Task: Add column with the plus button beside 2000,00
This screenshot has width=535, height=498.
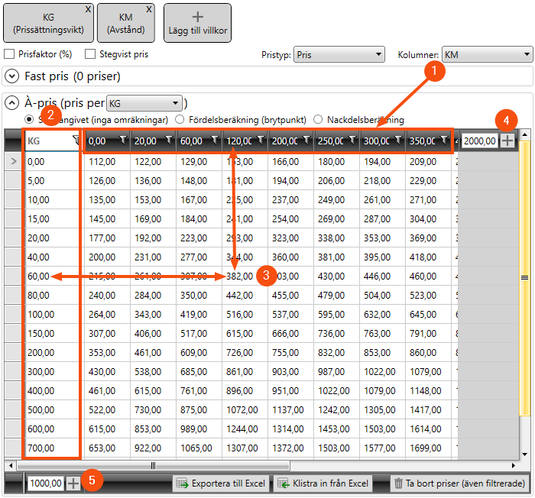Action: coord(507,141)
